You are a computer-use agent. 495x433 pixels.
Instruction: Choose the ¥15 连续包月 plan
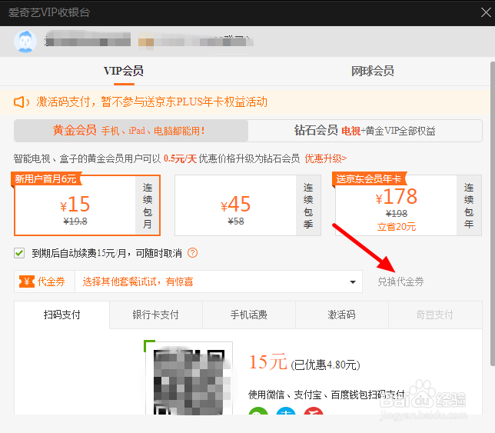click(87, 205)
